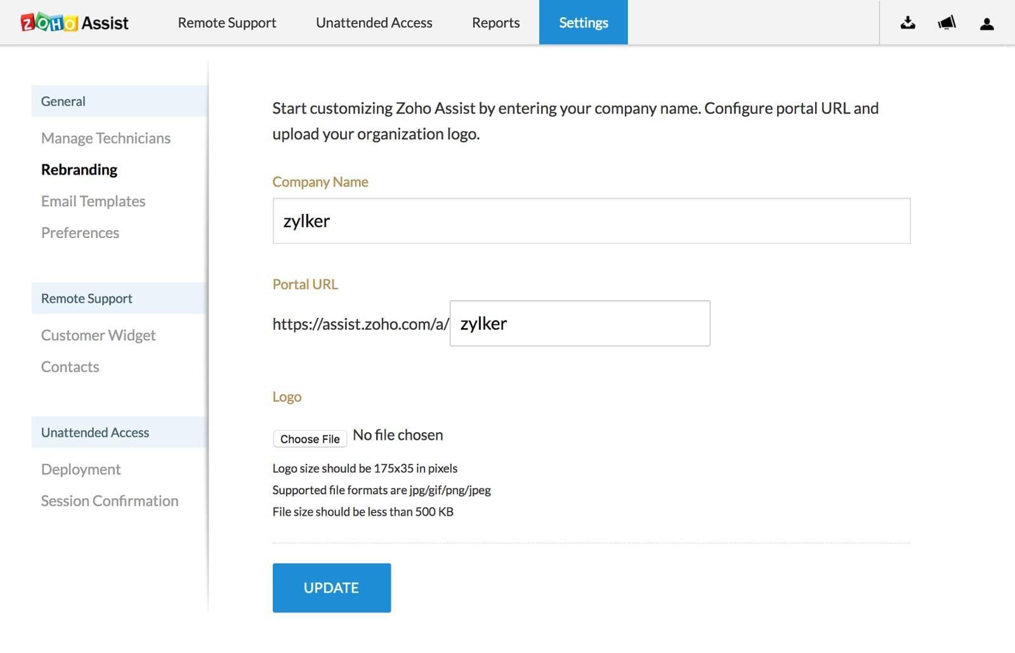Screen dimensions: 1015x653
Task: Click the Company Name input field
Action: [591, 221]
